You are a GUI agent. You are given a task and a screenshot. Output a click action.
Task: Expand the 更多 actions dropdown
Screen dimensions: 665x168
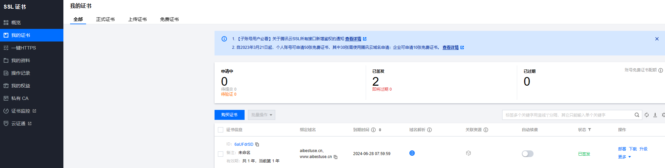(624, 157)
